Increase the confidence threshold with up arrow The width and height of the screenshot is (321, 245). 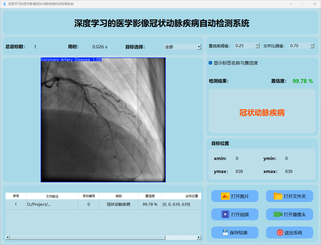[257, 44]
